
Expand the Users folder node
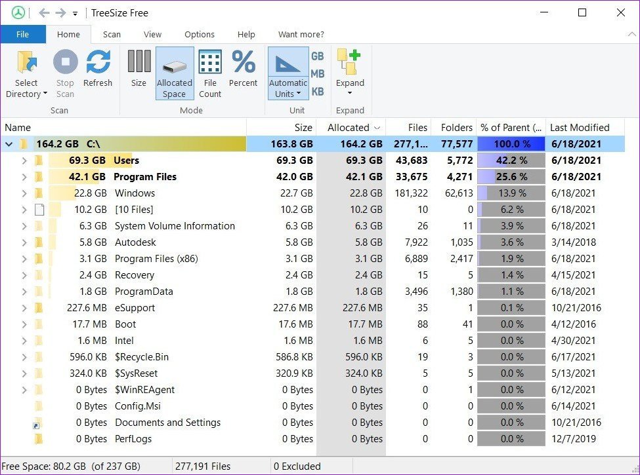pyautogui.click(x=24, y=161)
